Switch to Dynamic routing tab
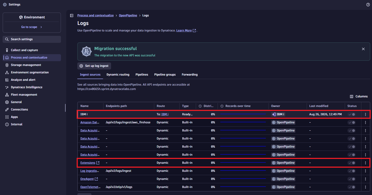372x195 pixels. [x=118, y=75]
